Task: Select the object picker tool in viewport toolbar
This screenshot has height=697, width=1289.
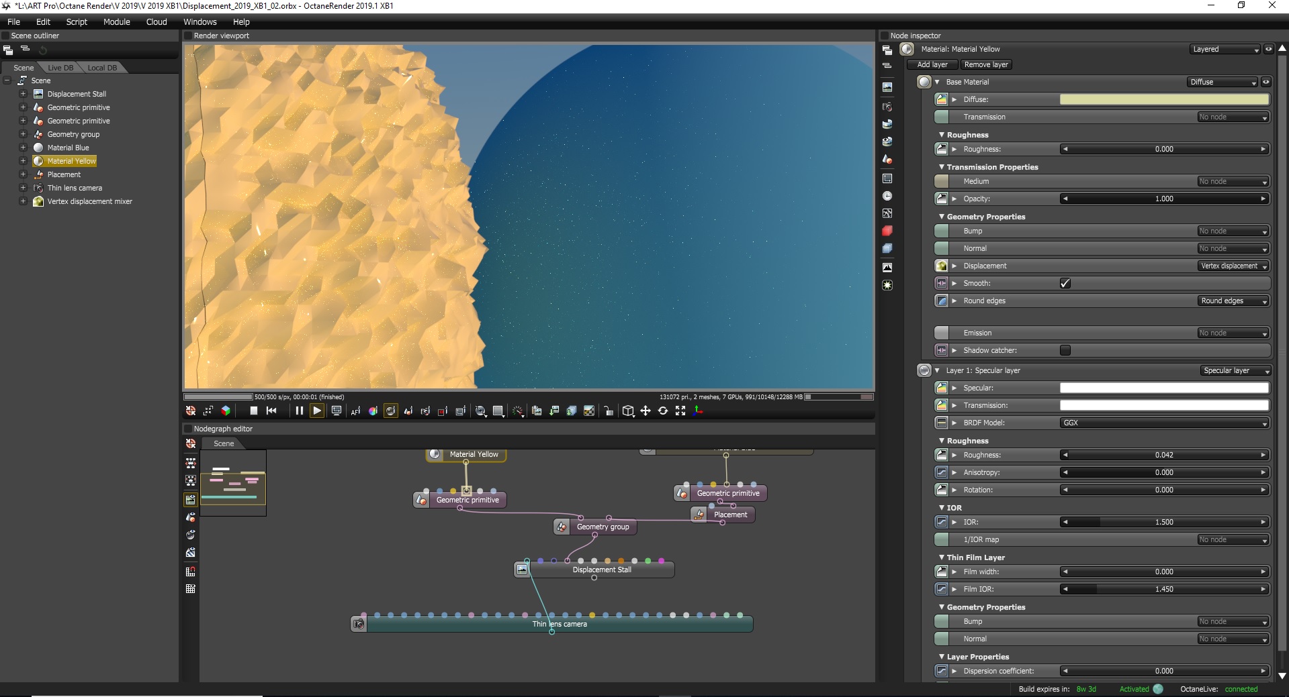Action: point(408,411)
